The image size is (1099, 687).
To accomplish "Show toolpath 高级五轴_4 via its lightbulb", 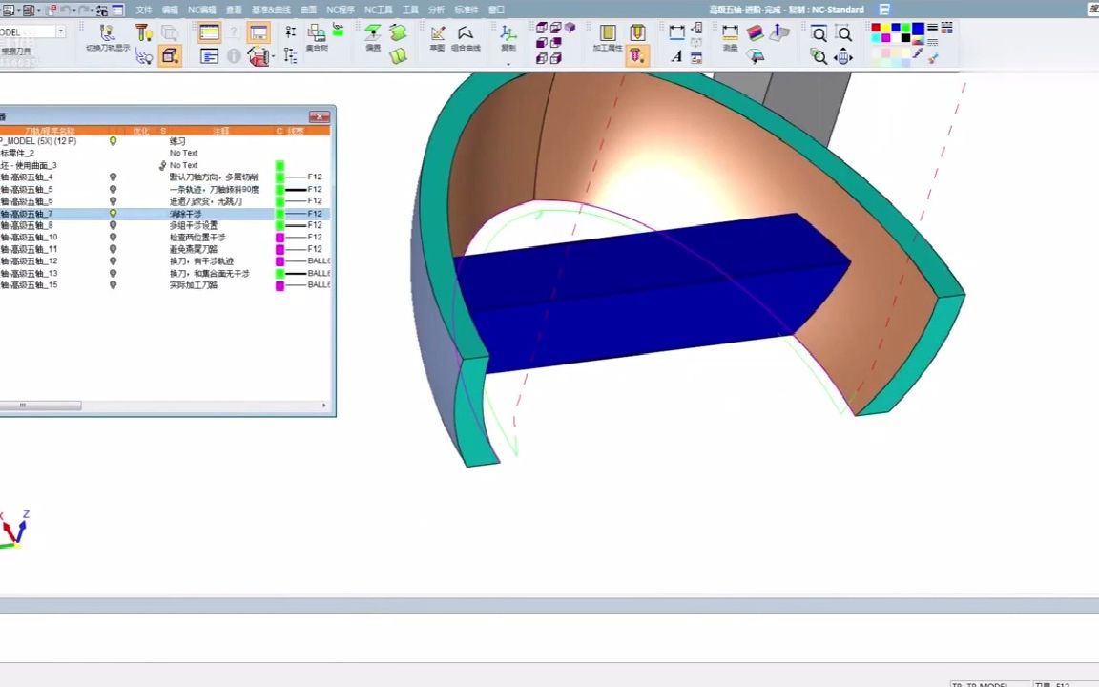I will pos(113,177).
